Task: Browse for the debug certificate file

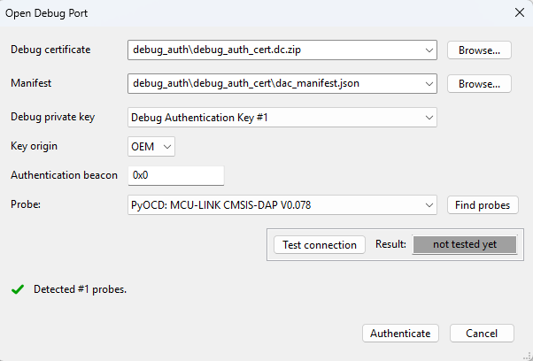Action: tap(479, 50)
